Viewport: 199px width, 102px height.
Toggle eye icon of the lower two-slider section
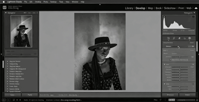point(193,84)
